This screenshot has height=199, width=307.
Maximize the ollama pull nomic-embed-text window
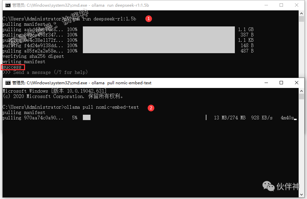(x=281, y=83)
